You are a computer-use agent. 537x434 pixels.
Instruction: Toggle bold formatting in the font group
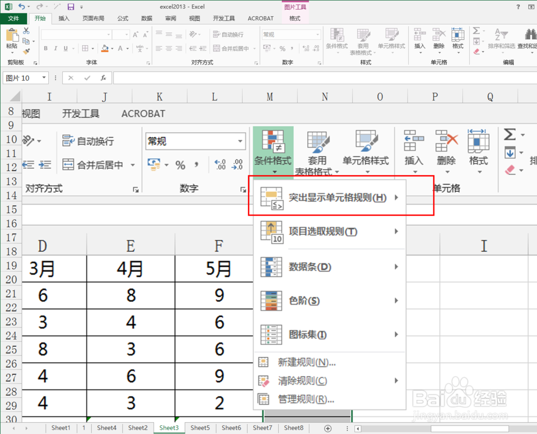click(x=46, y=48)
